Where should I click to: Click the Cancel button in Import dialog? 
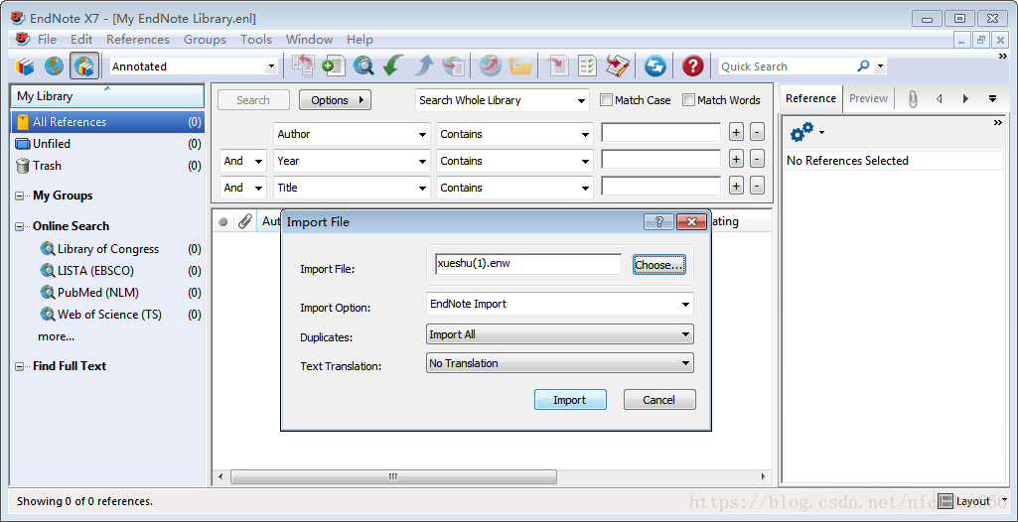[x=659, y=400]
